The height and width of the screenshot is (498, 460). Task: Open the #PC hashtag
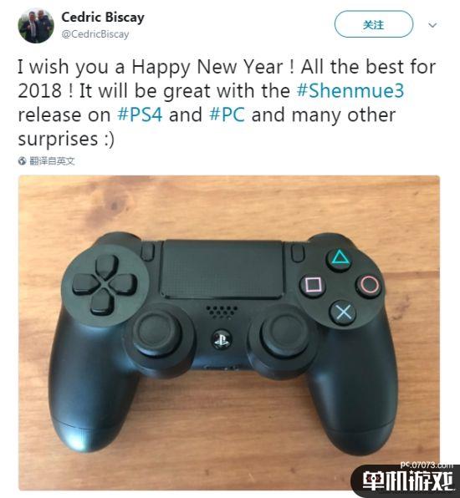click(x=227, y=114)
